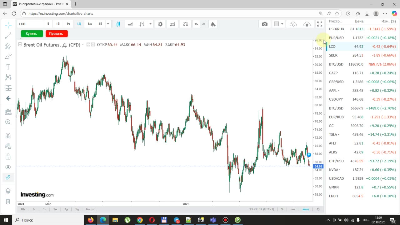This screenshot has height=225, width=400.
Task: Open new browser tab plus button
Action: (75, 4)
